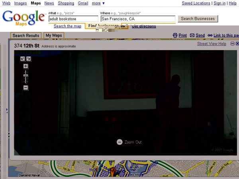The height and width of the screenshot is (179, 239).
Task: Open the News link
Action: click(49, 3)
